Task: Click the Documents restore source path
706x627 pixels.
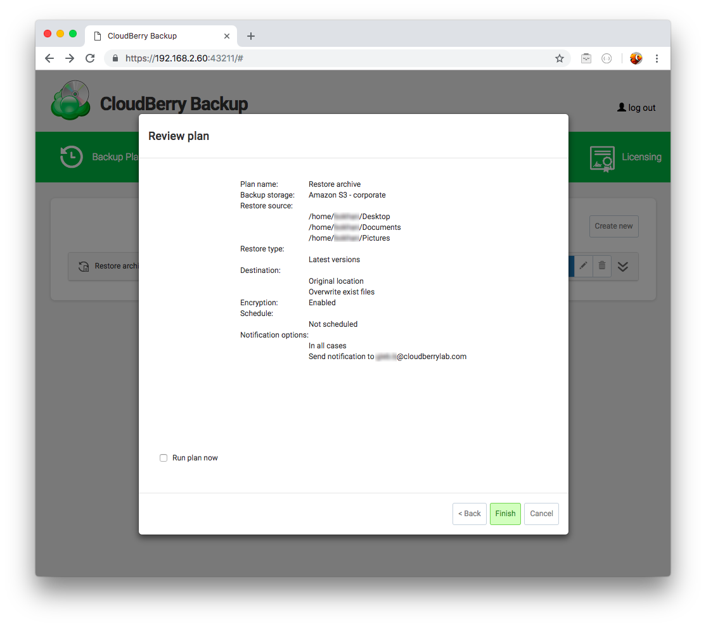Action: tap(355, 227)
